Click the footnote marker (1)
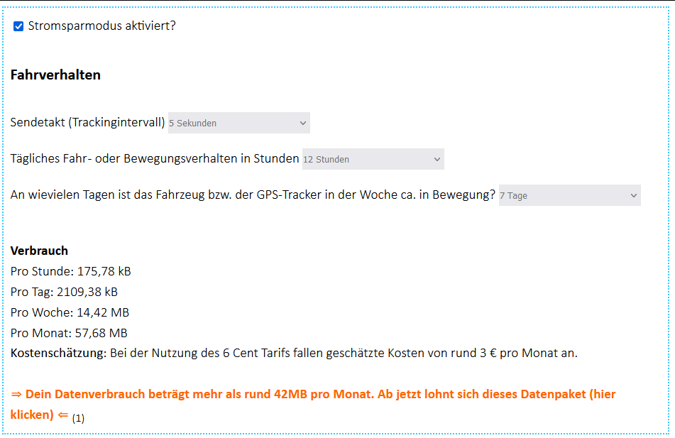 tap(78, 418)
